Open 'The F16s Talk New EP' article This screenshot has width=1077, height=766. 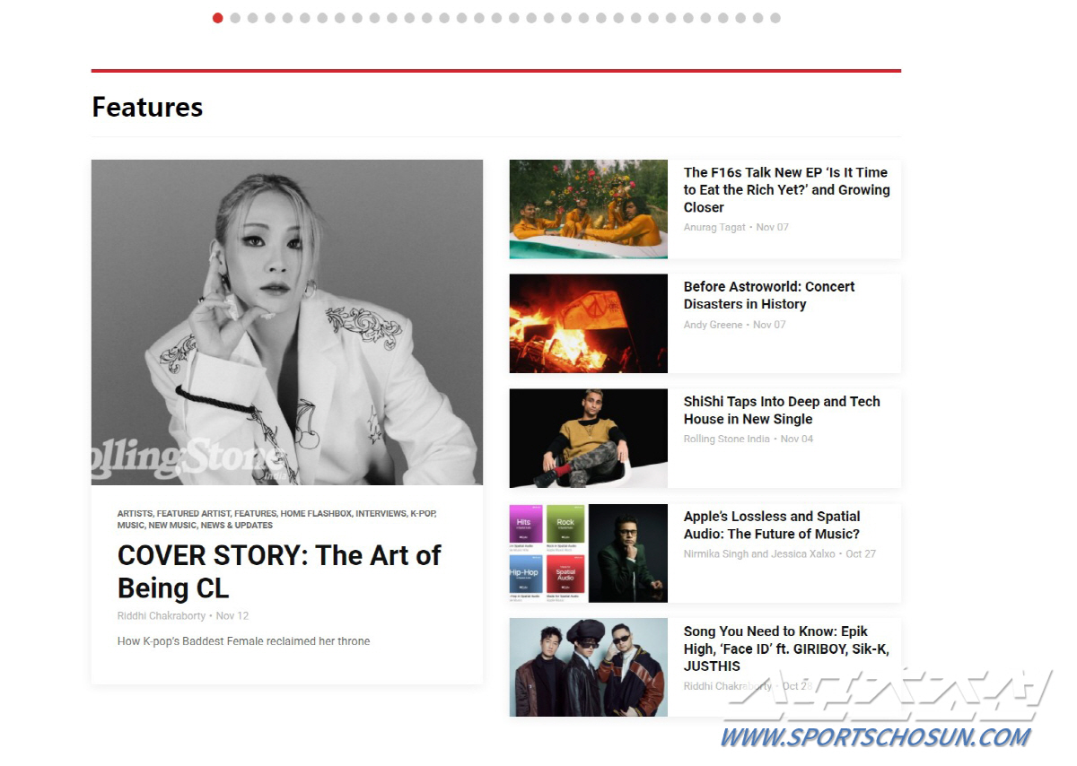click(x=786, y=189)
